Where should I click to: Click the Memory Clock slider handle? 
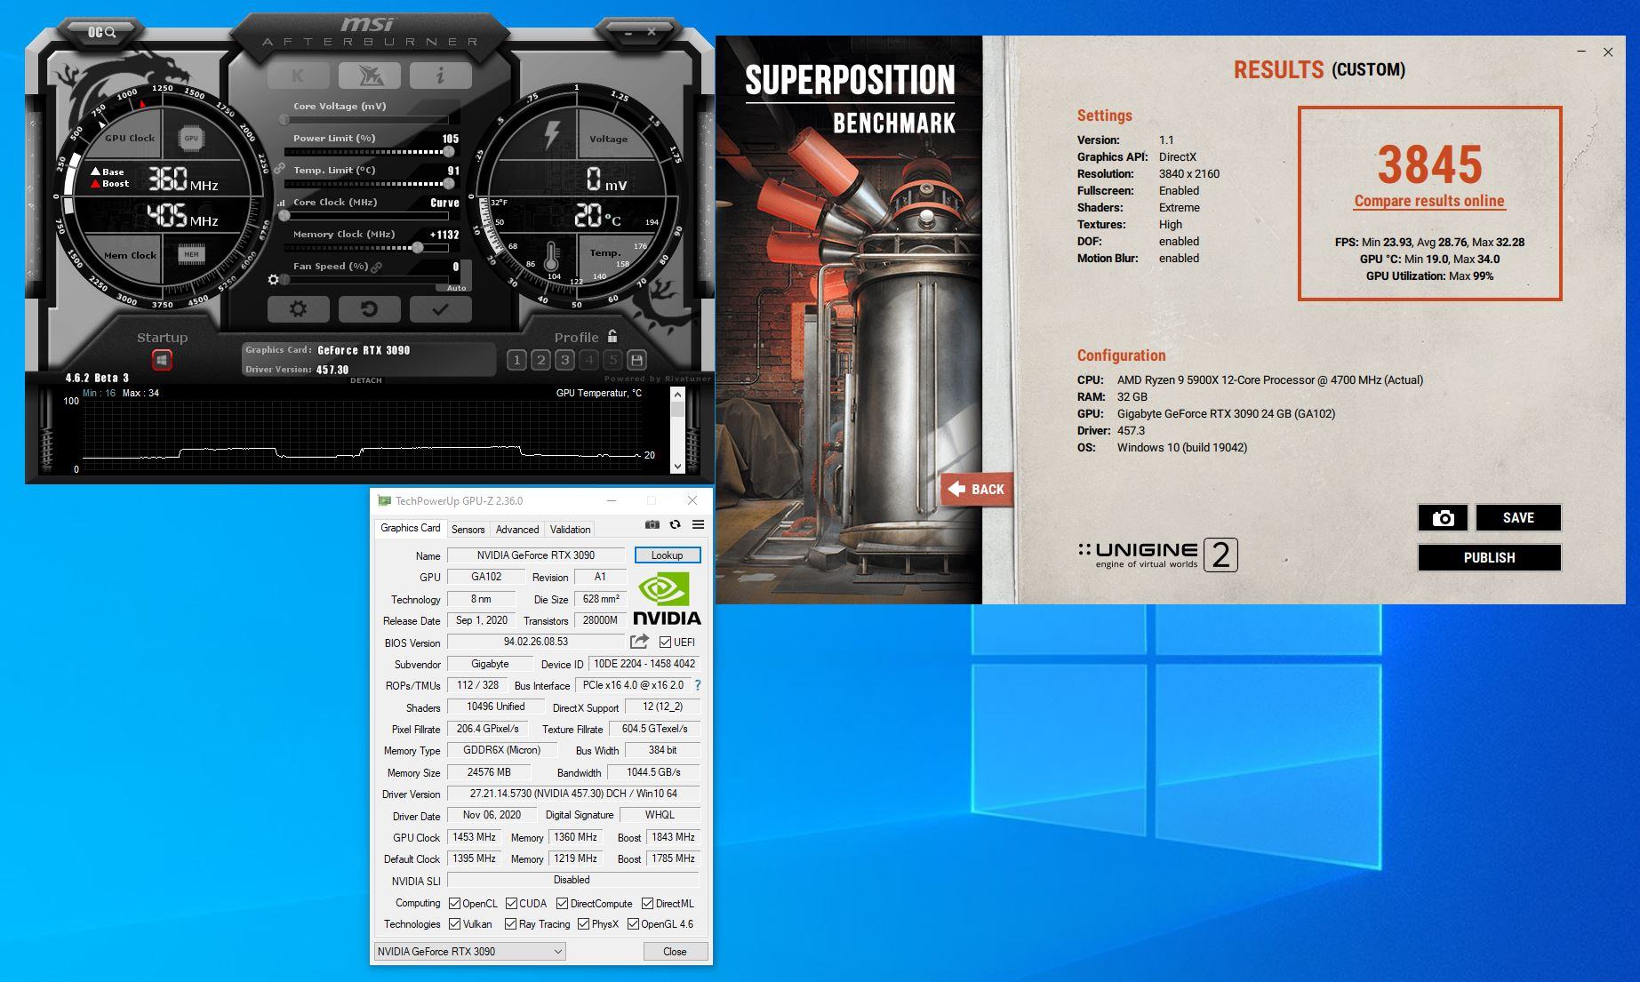coord(418,248)
